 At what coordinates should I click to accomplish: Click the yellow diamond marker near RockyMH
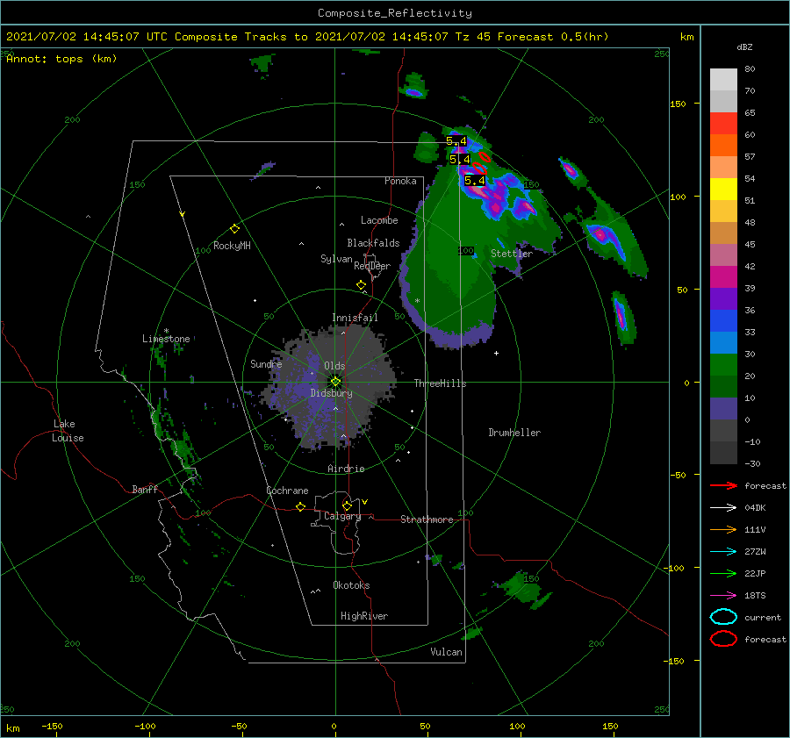tap(234, 229)
